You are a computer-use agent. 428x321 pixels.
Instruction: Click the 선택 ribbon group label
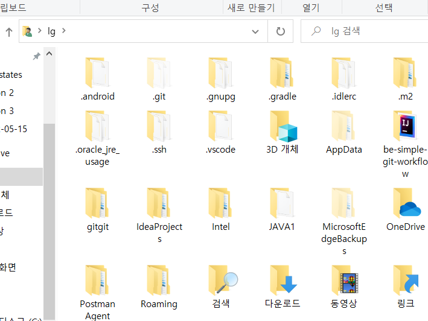point(384,8)
